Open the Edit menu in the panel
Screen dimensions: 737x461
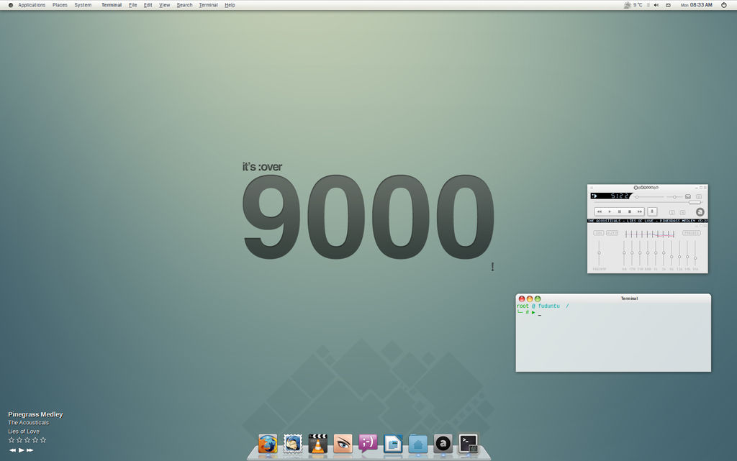tap(148, 5)
